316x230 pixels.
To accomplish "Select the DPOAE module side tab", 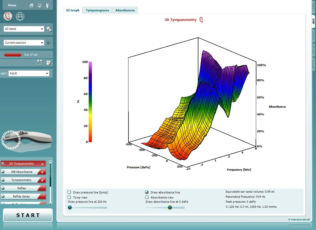I will coord(313,50).
